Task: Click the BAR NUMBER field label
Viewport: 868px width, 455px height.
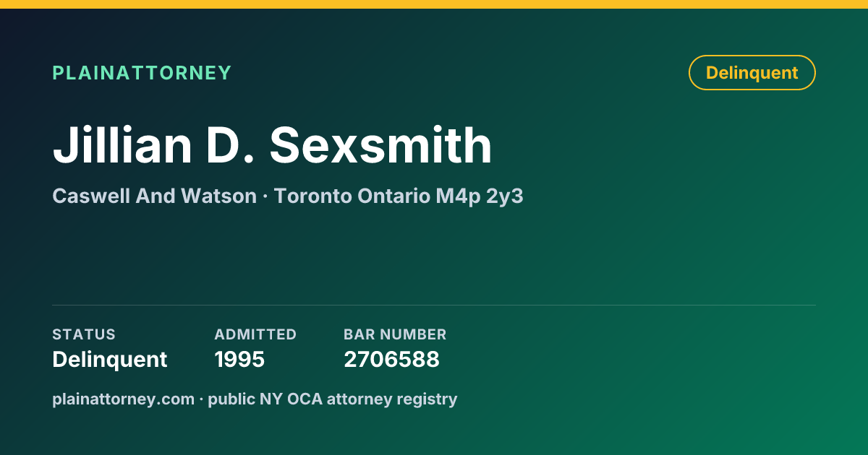Action: [x=395, y=334]
